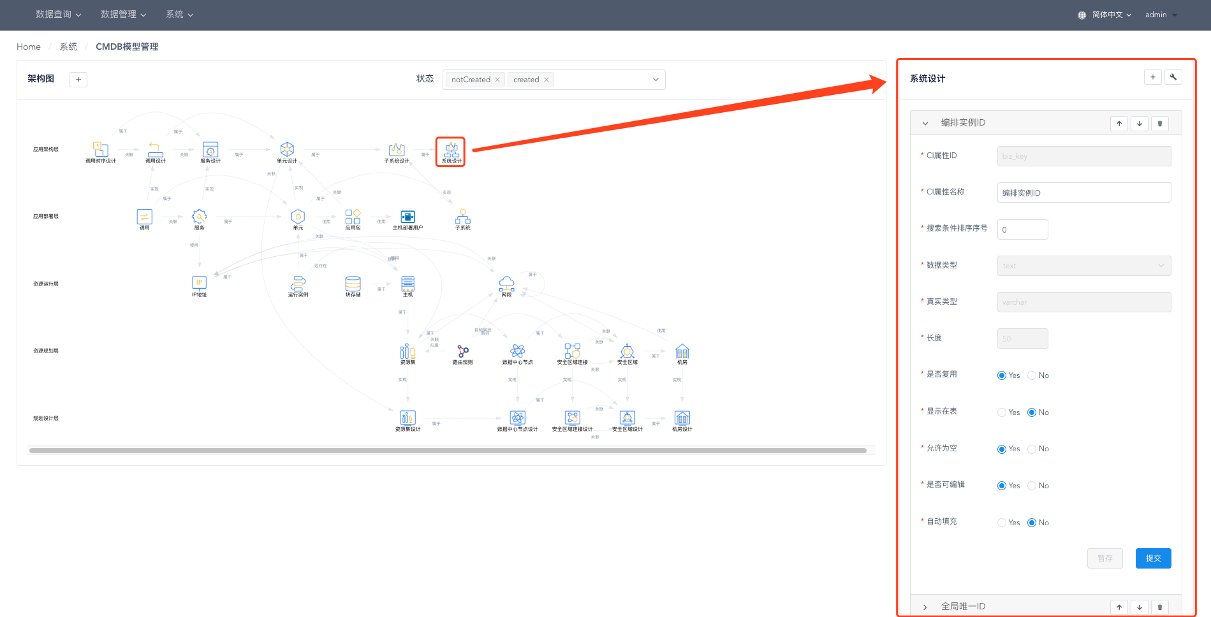Add new attribute in 系统设计 panel
Image resolution: width=1211 pixels, height=617 pixels.
click(x=1153, y=77)
